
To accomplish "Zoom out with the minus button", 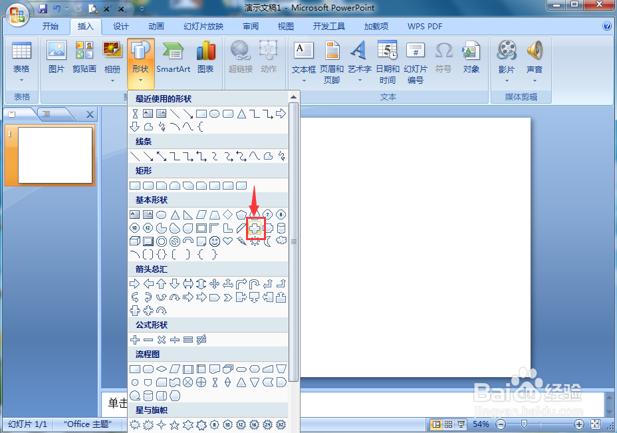I will click(501, 424).
